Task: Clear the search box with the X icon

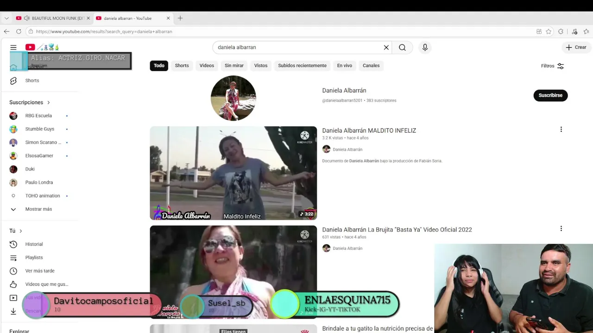Action: click(386, 47)
